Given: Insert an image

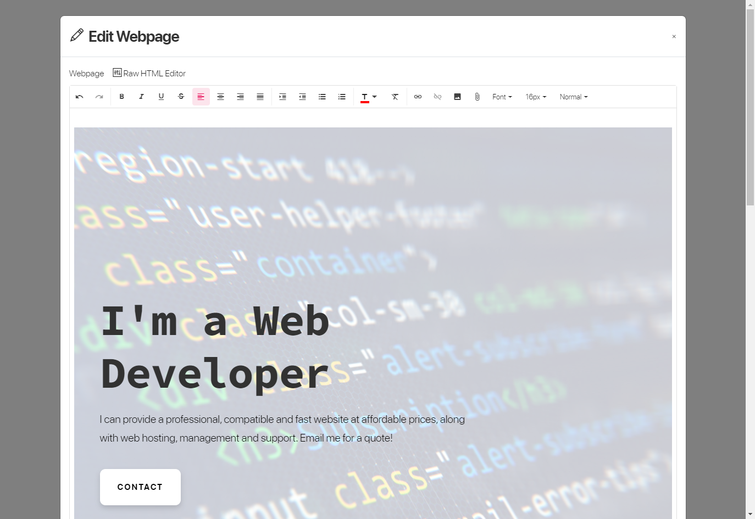Looking at the screenshot, I should (x=458, y=97).
